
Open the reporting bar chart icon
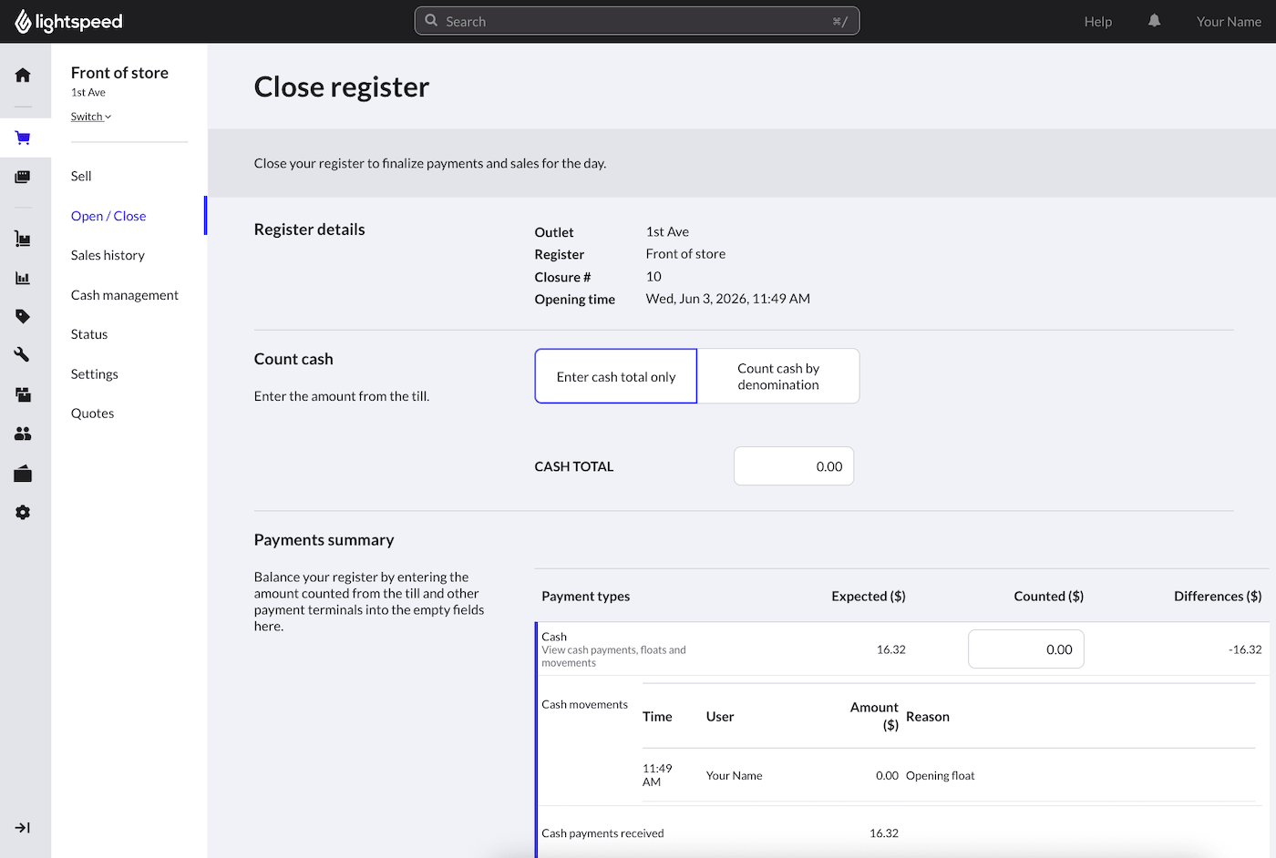tap(23, 279)
